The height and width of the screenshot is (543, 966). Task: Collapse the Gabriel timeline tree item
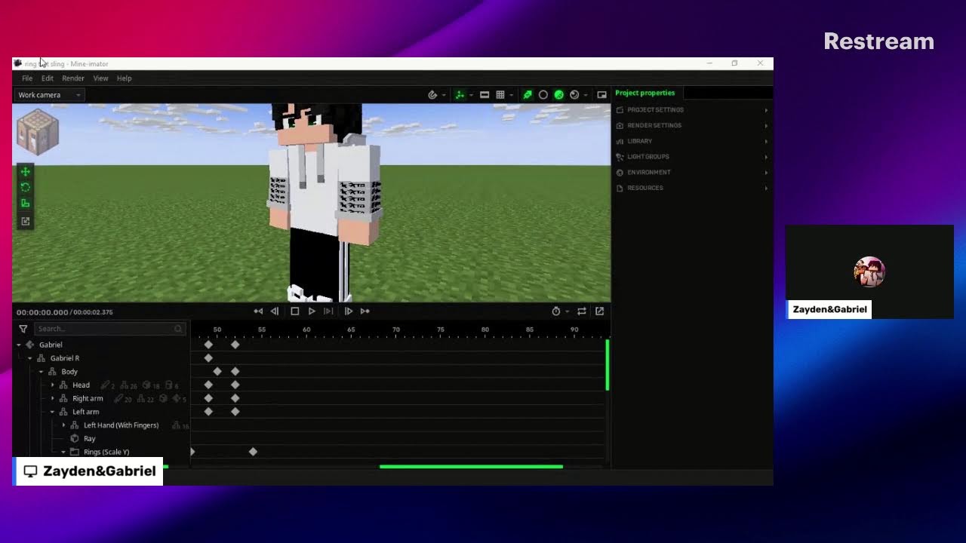pyautogui.click(x=19, y=345)
